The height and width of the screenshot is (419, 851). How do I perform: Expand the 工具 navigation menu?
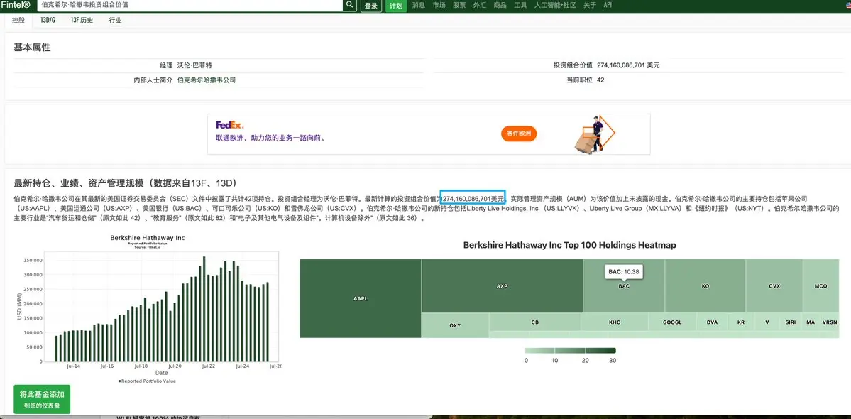(520, 6)
